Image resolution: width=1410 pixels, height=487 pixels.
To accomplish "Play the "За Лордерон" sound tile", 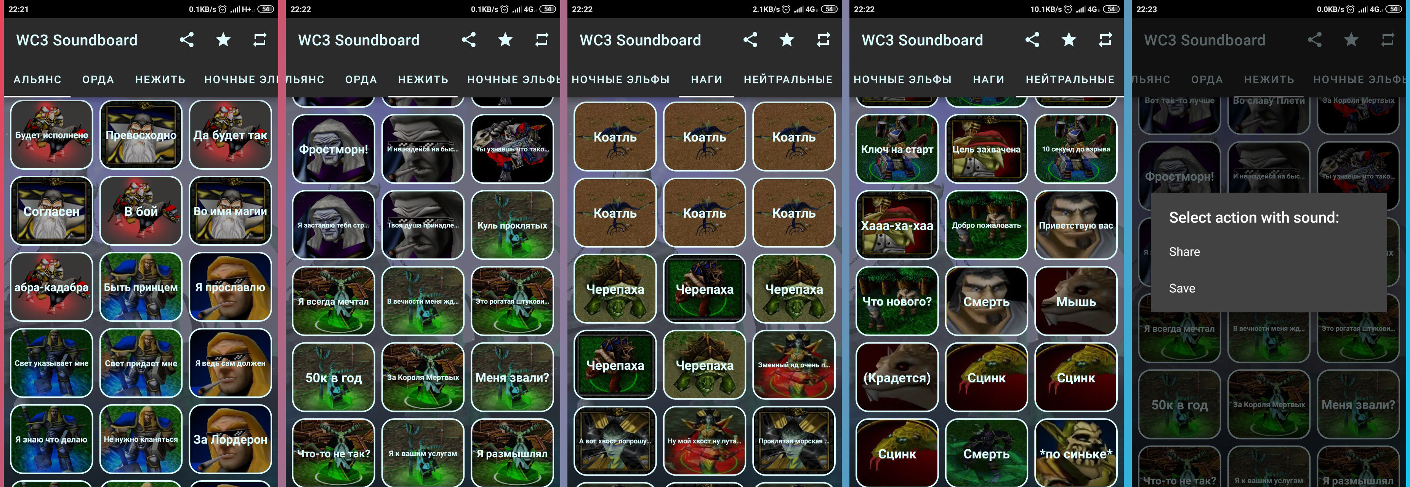I will point(230,439).
